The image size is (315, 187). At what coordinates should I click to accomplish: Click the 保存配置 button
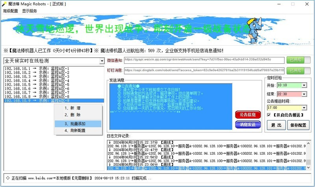coord(298,125)
